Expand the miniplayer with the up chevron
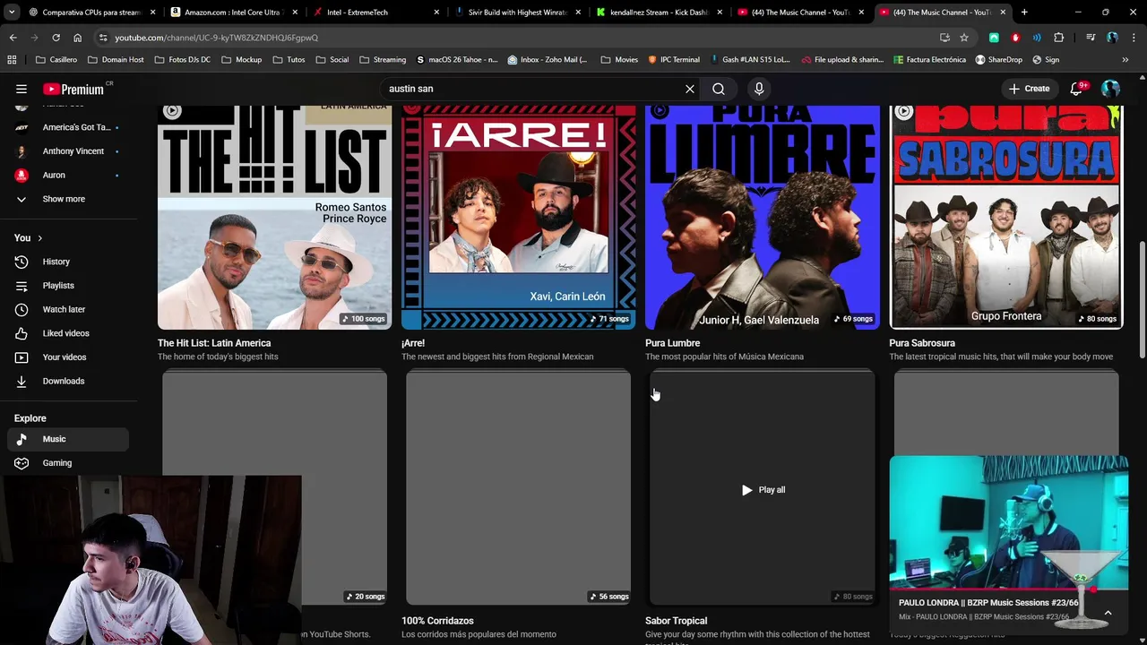The height and width of the screenshot is (645, 1147). (1108, 614)
